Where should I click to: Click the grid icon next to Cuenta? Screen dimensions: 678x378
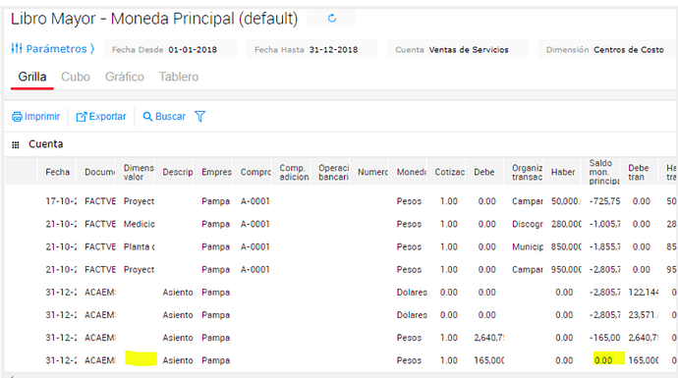click(16, 144)
